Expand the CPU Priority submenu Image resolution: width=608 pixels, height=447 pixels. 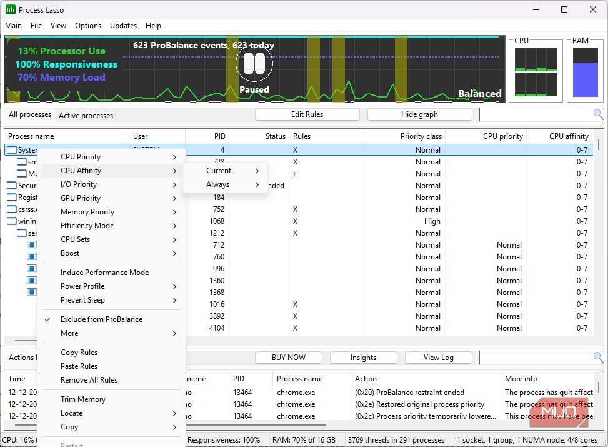[x=111, y=157]
